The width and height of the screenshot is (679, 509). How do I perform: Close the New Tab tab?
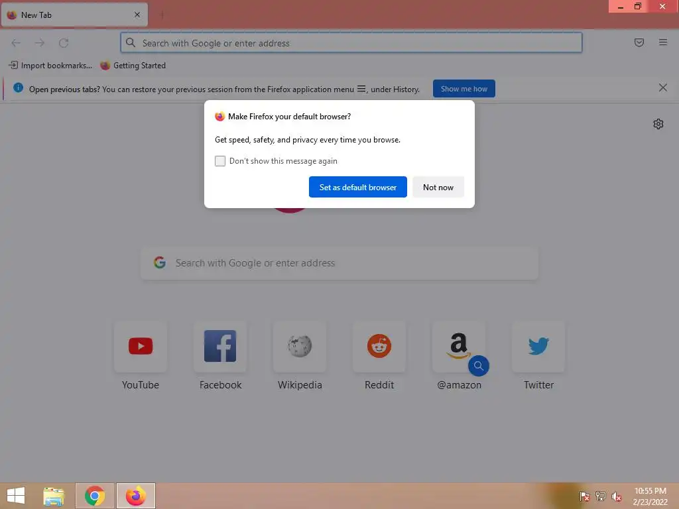[x=137, y=15]
